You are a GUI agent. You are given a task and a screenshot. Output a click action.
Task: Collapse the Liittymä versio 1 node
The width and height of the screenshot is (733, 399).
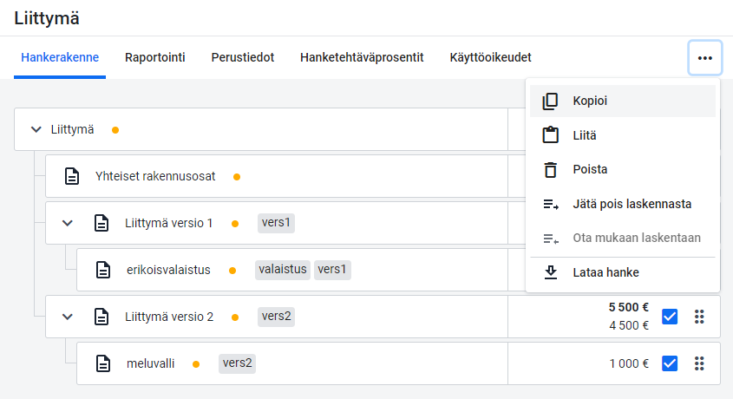[x=68, y=223]
